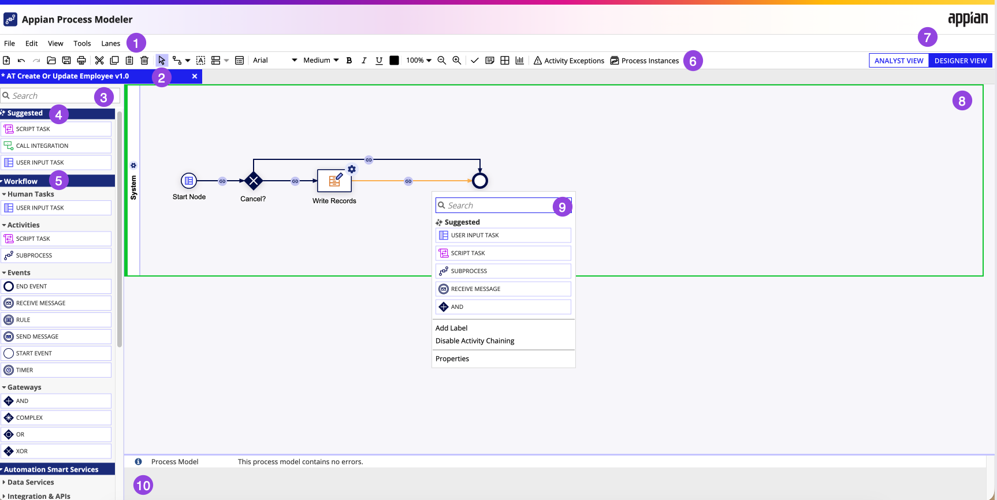
Task: Copy selected node via toolbar
Action: coord(114,60)
